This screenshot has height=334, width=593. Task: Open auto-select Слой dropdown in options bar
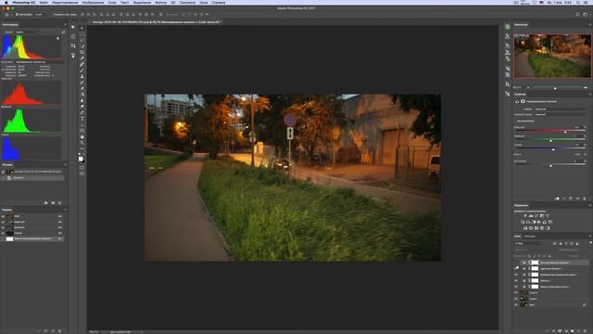coord(42,15)
